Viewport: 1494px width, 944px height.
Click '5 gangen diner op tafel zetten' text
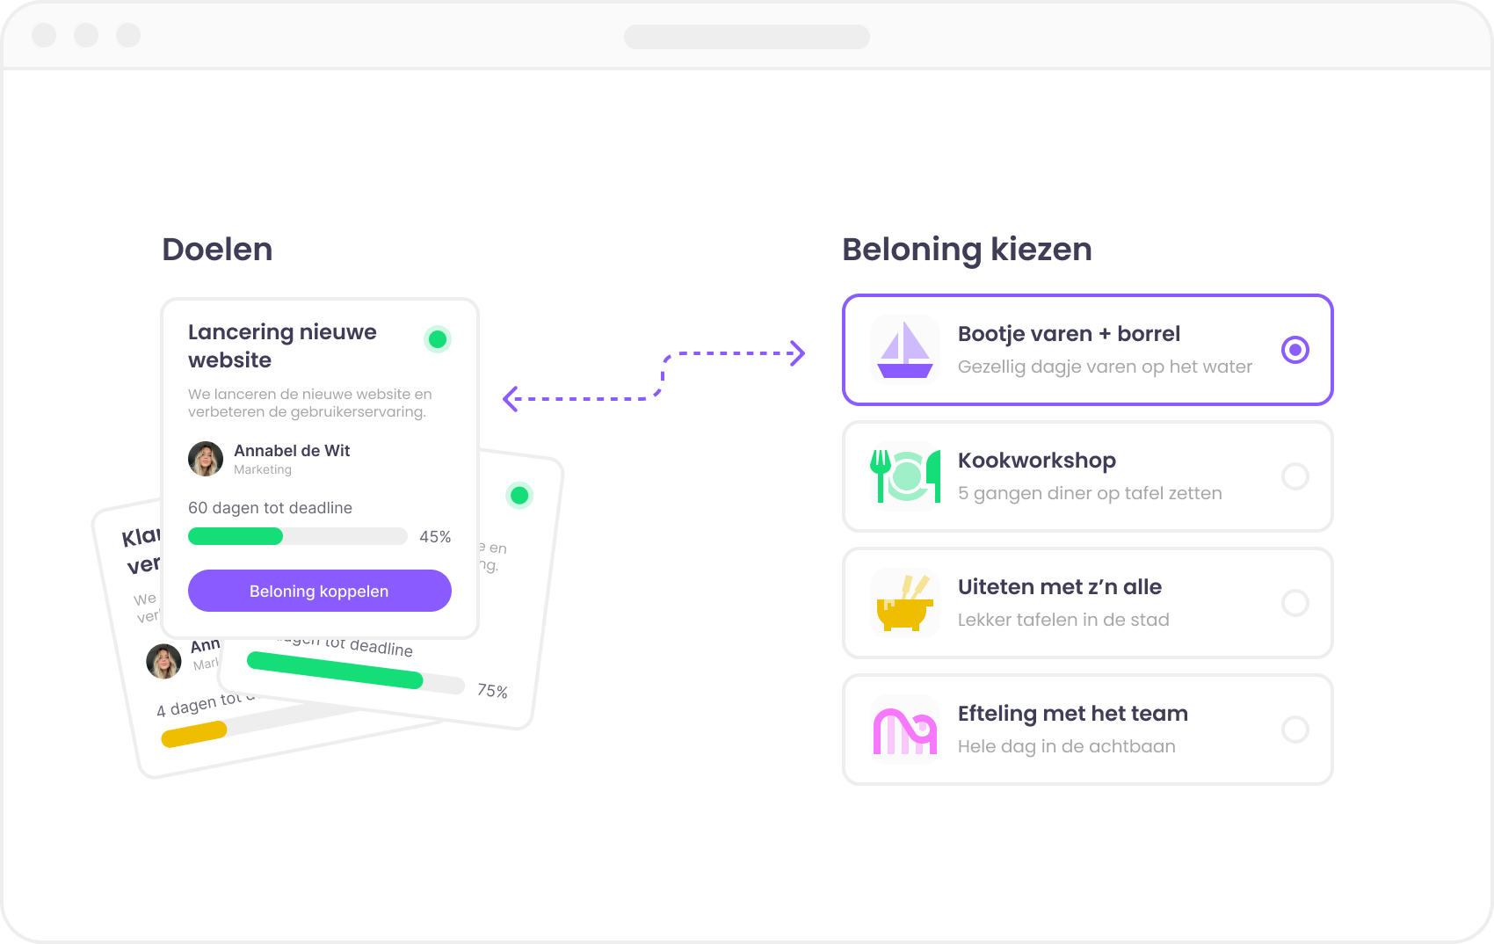click(x=1090, y=493)
